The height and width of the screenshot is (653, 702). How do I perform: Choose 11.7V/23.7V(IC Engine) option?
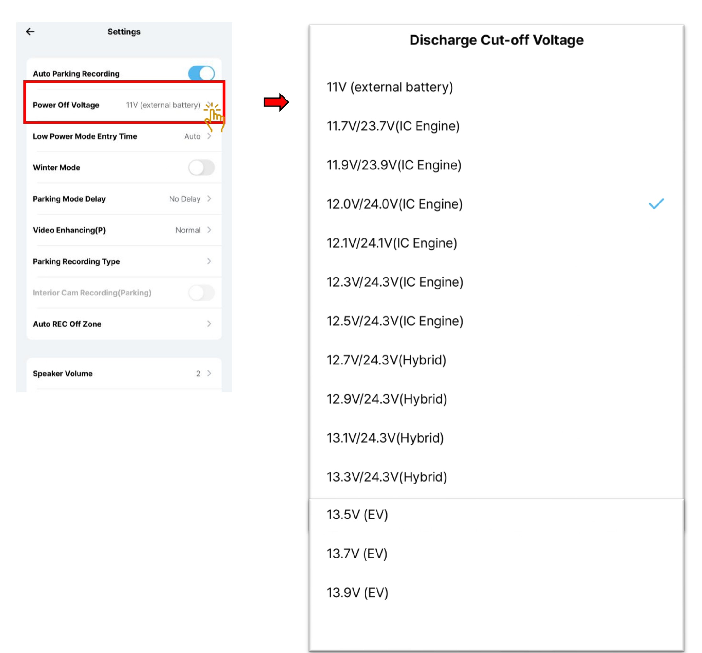393,126
